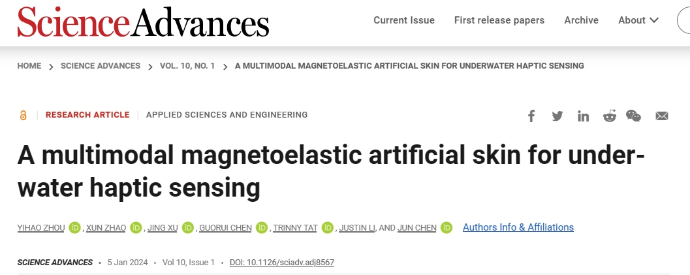Open the Archive menu item
The image size is (690, 275).
click(581, 20)
